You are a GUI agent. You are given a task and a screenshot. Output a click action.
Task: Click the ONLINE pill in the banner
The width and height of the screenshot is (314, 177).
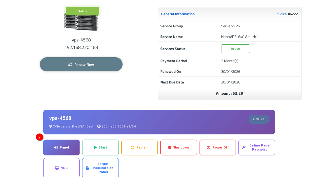point(259,119)
